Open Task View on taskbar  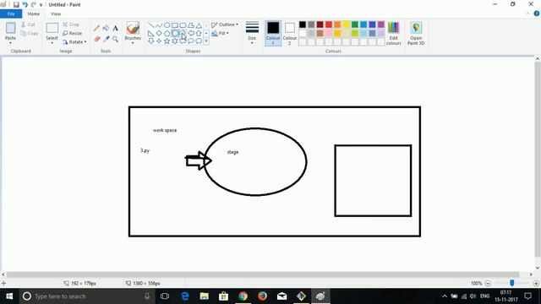tap(165, 296)
